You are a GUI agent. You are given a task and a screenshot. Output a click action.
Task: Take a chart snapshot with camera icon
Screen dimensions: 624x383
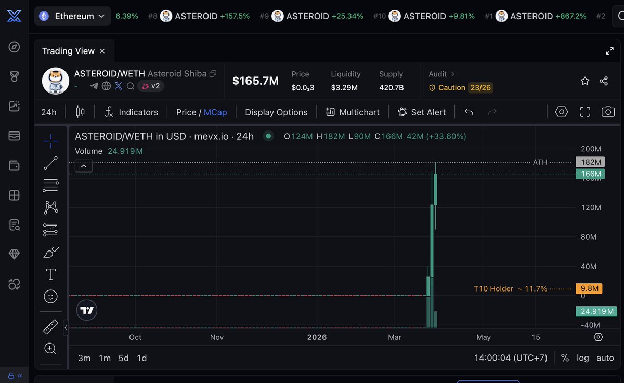point(608,112)
